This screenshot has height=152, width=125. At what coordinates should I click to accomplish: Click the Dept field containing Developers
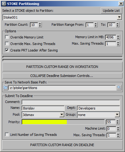[x=99, y=108]
